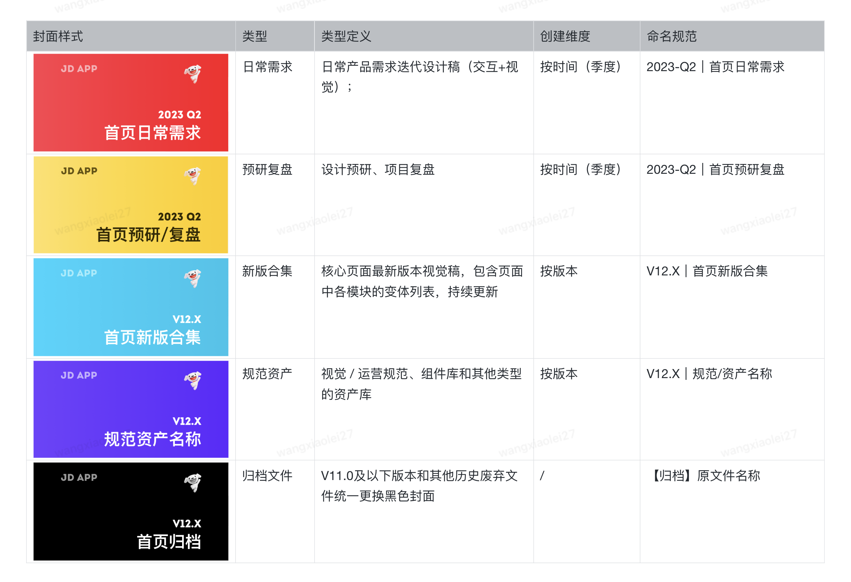Select the 日常需求 type cell
This screenshot has width=851, height=582.
[x=267, y=67]
